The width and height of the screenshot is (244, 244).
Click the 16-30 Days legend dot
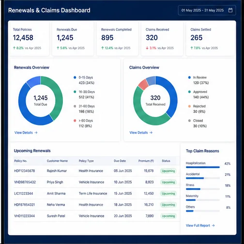click(75, 92)
